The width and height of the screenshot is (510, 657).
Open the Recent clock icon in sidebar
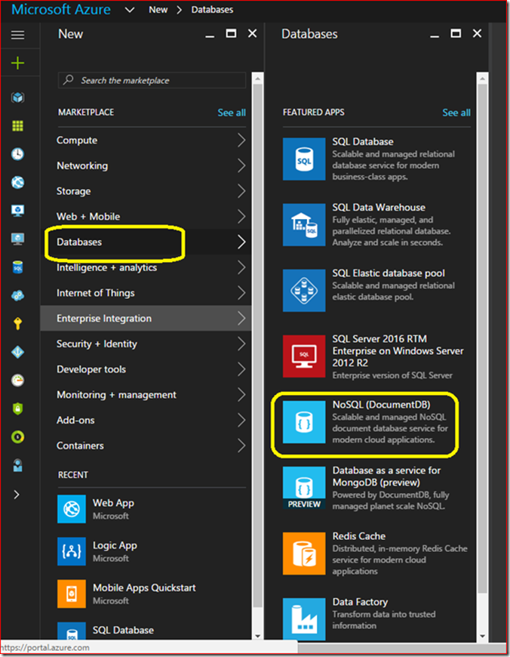coord(17,154)
